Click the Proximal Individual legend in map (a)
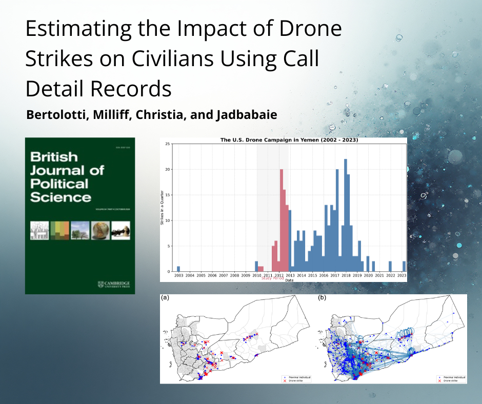Screen dimensions: 482x404 [x=296, y=377]
